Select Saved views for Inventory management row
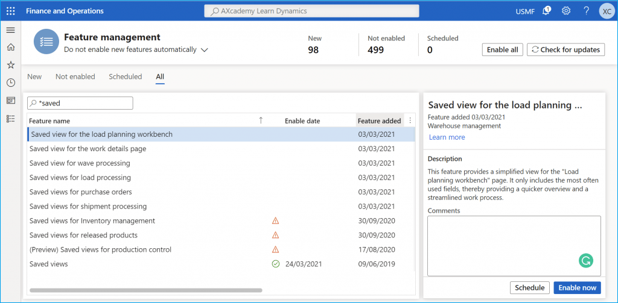The width and height of the screenshot is (618, 303). point(221,220)
